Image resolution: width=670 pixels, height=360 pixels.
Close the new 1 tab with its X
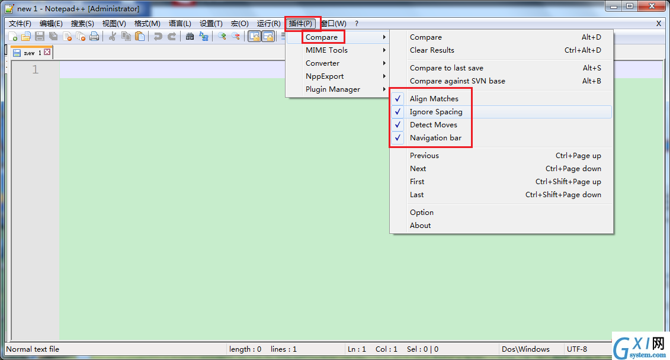(x=47, y=52)
